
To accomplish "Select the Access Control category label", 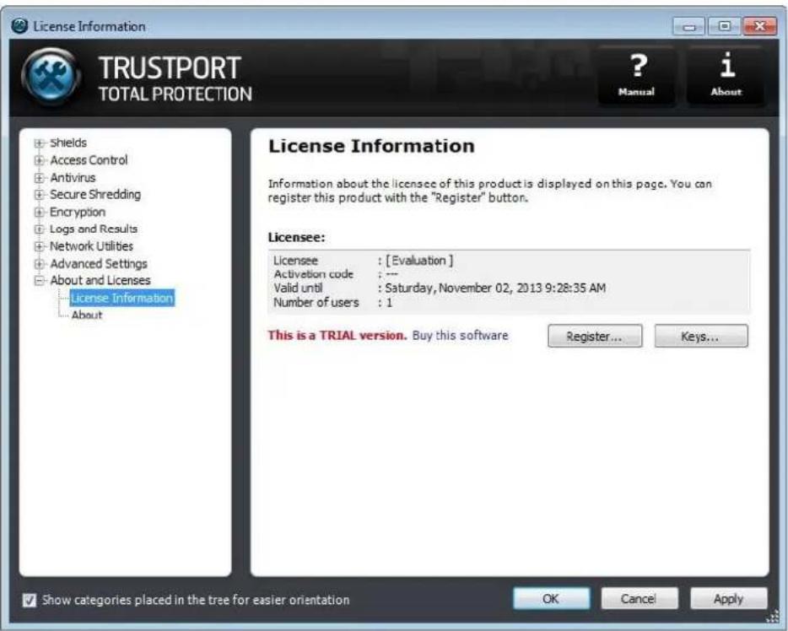I will coord(89,160).
